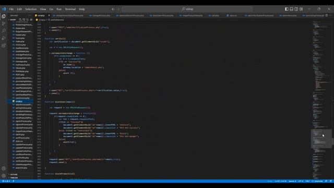
Task: Open the Terminal menu
Action: 70,9
